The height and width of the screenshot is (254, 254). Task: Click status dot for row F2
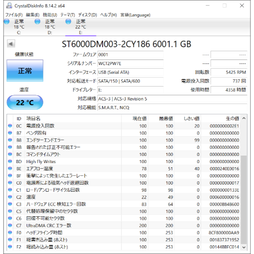[x=10, y=247]
